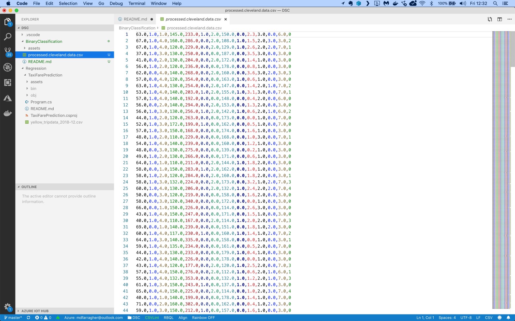The height and width of the screenshot is (321, 515).
Task: Click the Split Editor Right icon
Action: (x=500, y=19)
